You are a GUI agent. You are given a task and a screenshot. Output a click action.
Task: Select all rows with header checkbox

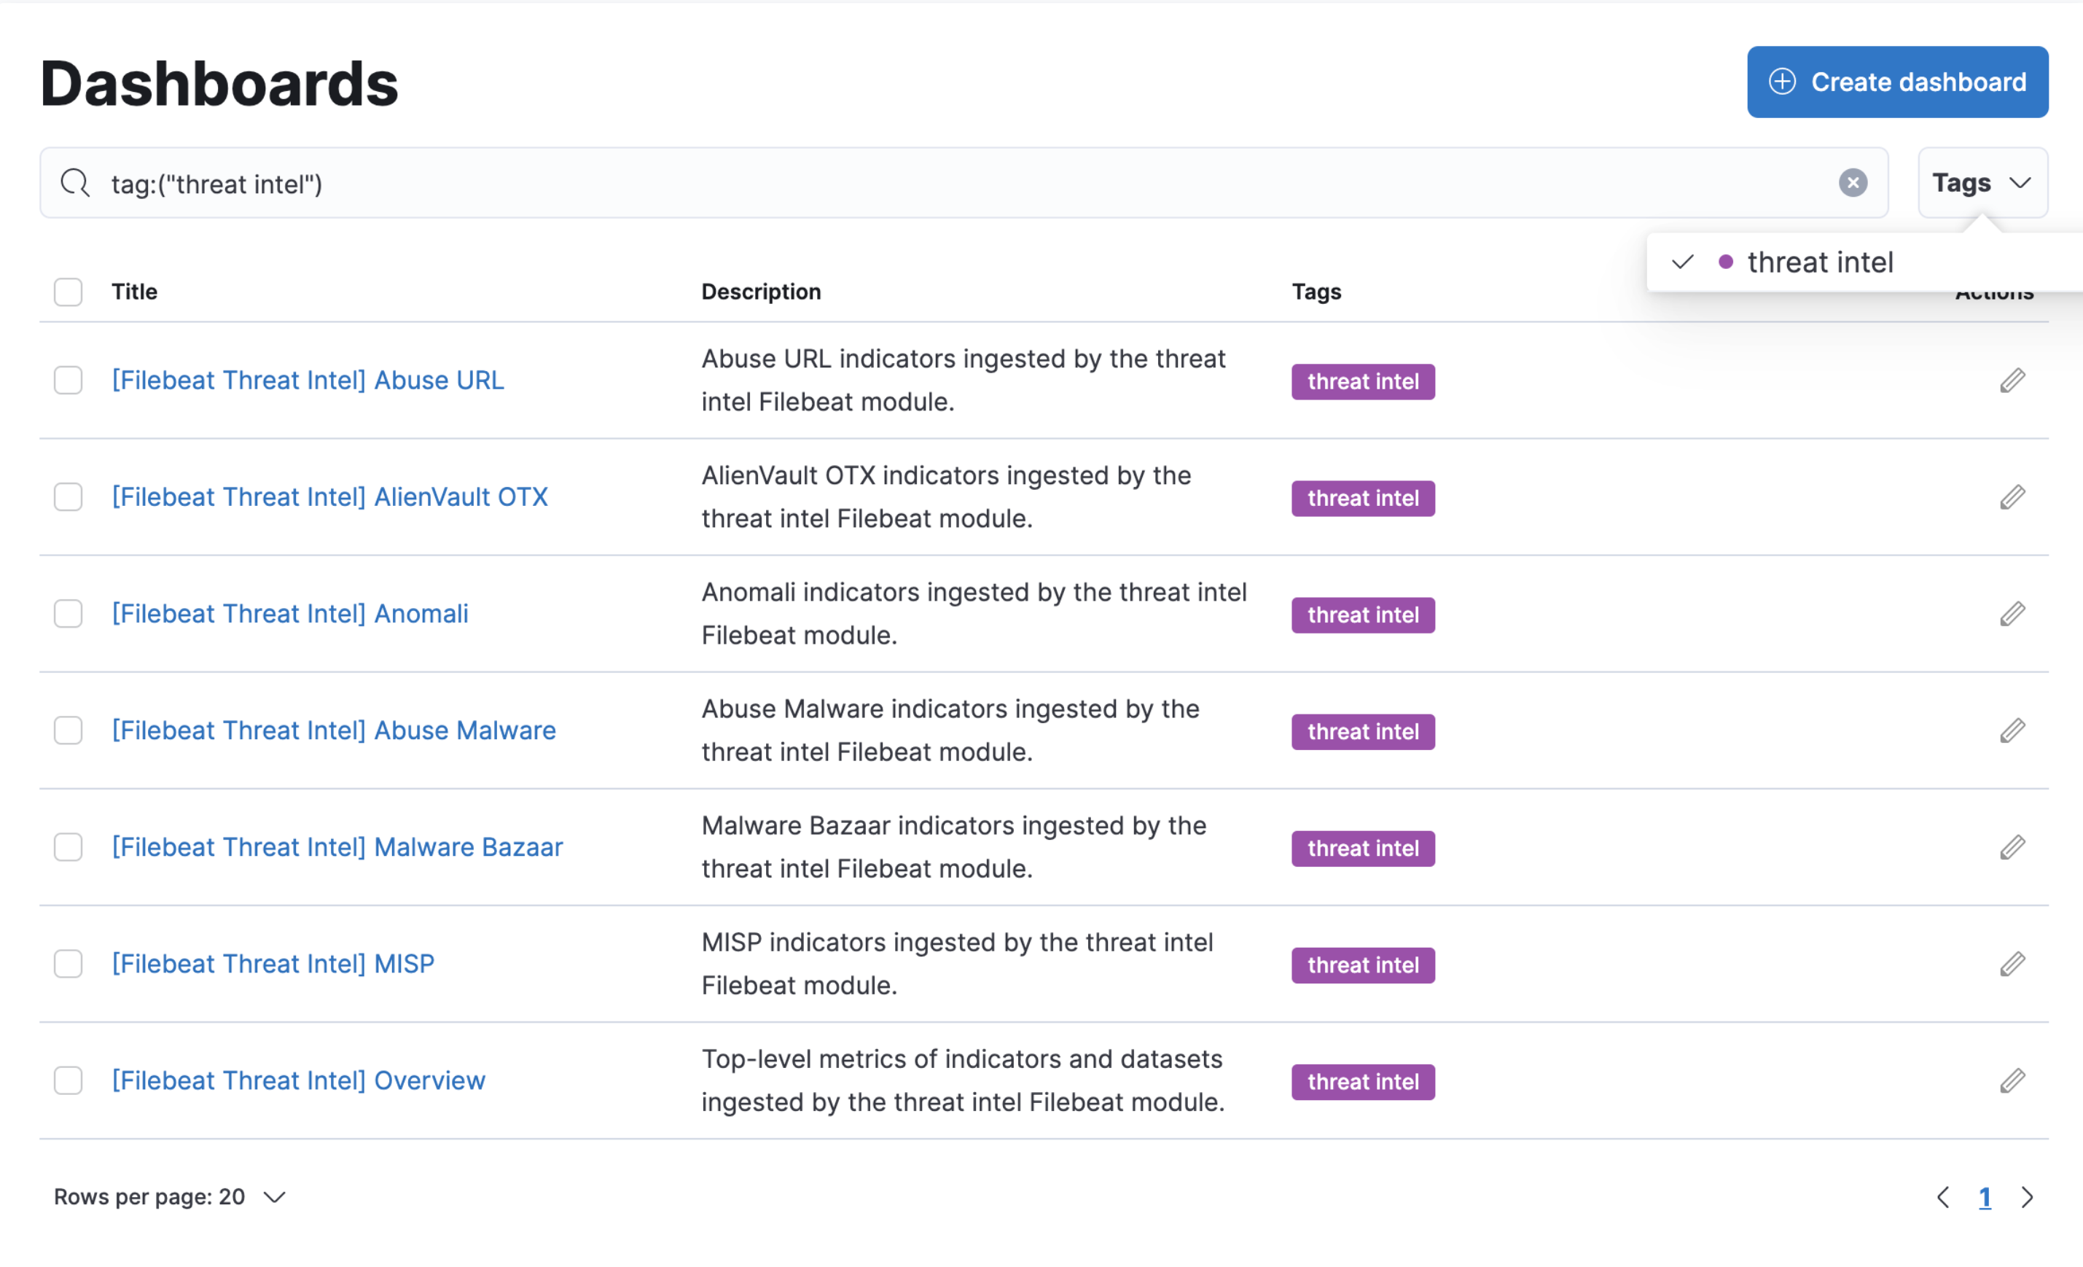click(x=69, y=292)
